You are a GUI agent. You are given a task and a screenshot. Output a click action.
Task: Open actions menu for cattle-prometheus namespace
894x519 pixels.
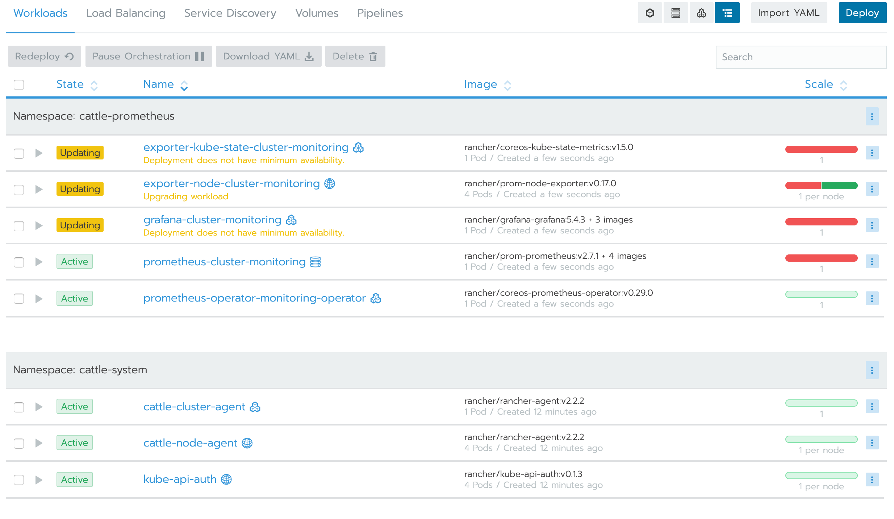click(x=872, y=117)
